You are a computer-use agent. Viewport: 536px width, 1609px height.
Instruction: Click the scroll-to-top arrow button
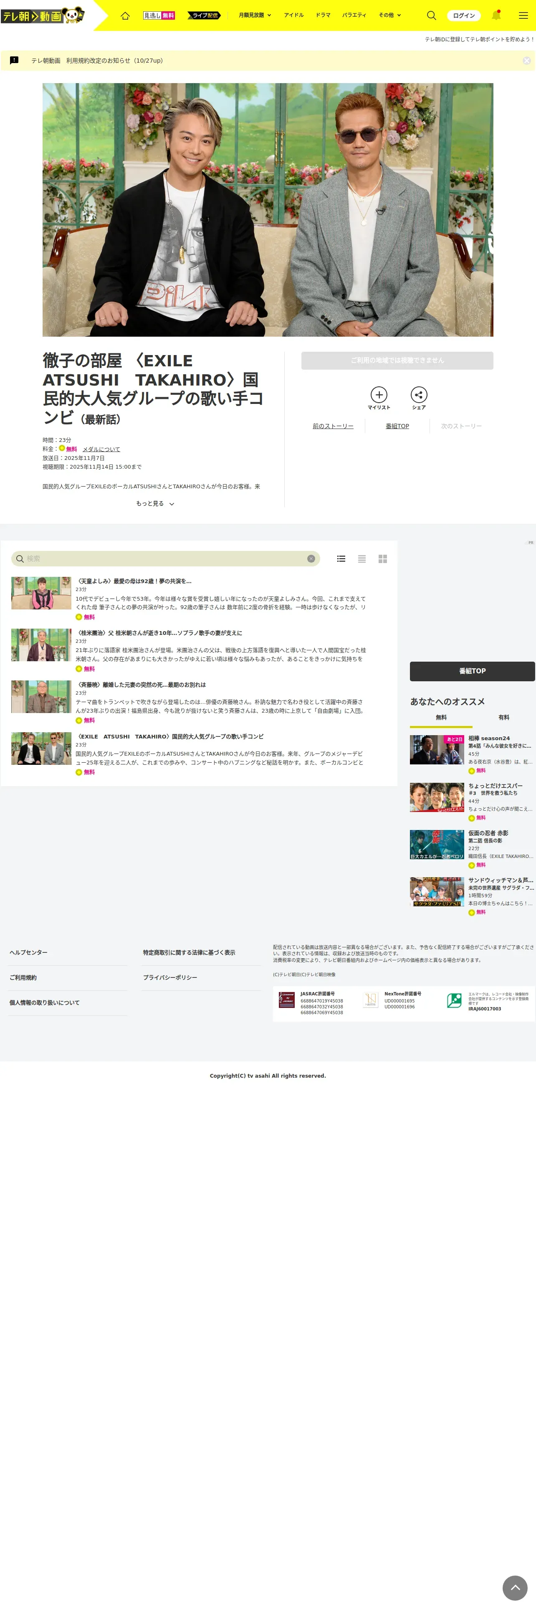tap(515, 1587)
